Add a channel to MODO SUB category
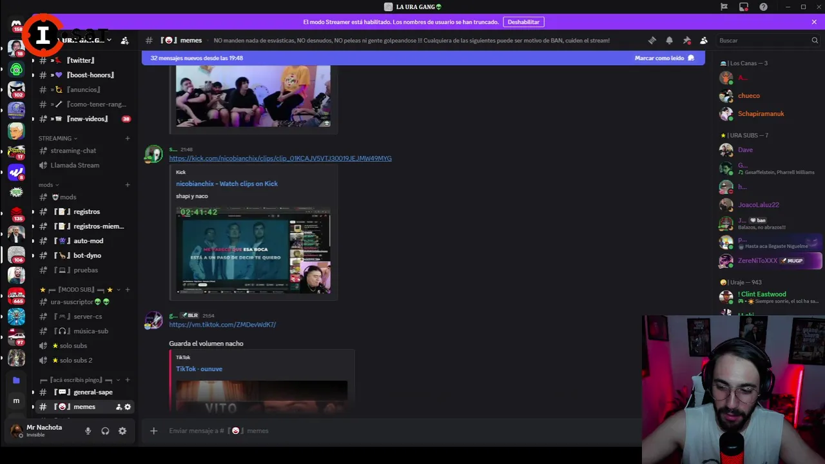Screen dimensions: 825x464 [x=128, y=290]
